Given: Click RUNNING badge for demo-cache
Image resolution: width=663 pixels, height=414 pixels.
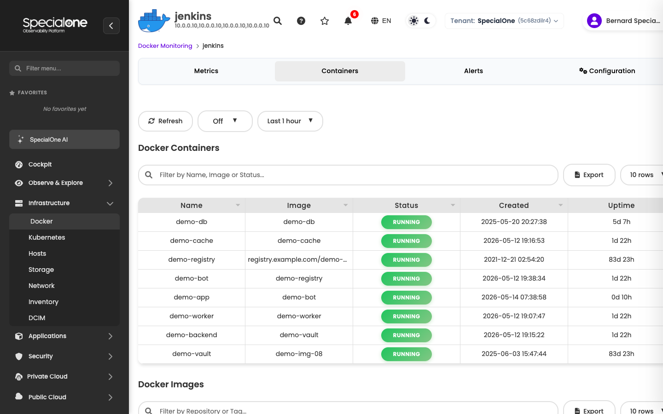Looking at the screenshot, I should (x=407, y=241).
